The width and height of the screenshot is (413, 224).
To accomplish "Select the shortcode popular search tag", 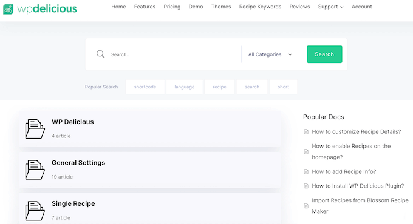I will (145, 87).
